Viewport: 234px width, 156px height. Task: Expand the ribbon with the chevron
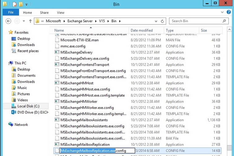pos(222,12)
